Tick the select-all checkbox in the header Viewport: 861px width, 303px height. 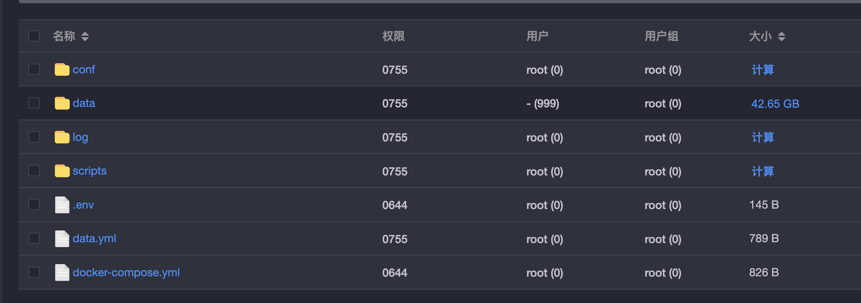click(34, 36)
